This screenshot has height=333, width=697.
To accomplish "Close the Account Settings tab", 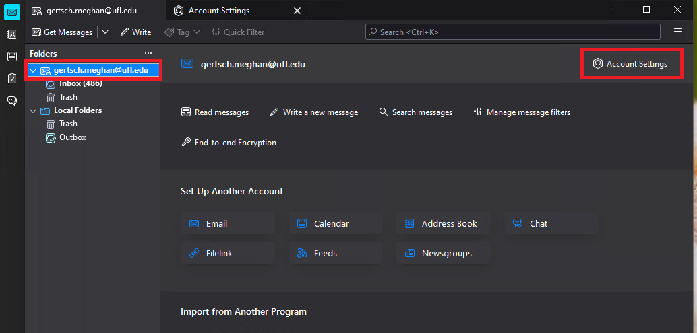I will point(298,11).
